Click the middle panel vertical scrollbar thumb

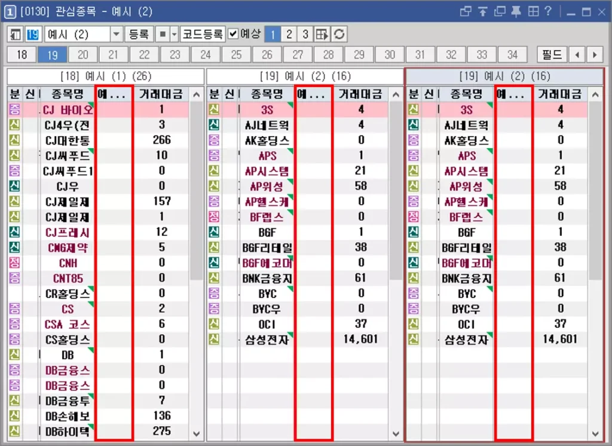pos(396,190)
